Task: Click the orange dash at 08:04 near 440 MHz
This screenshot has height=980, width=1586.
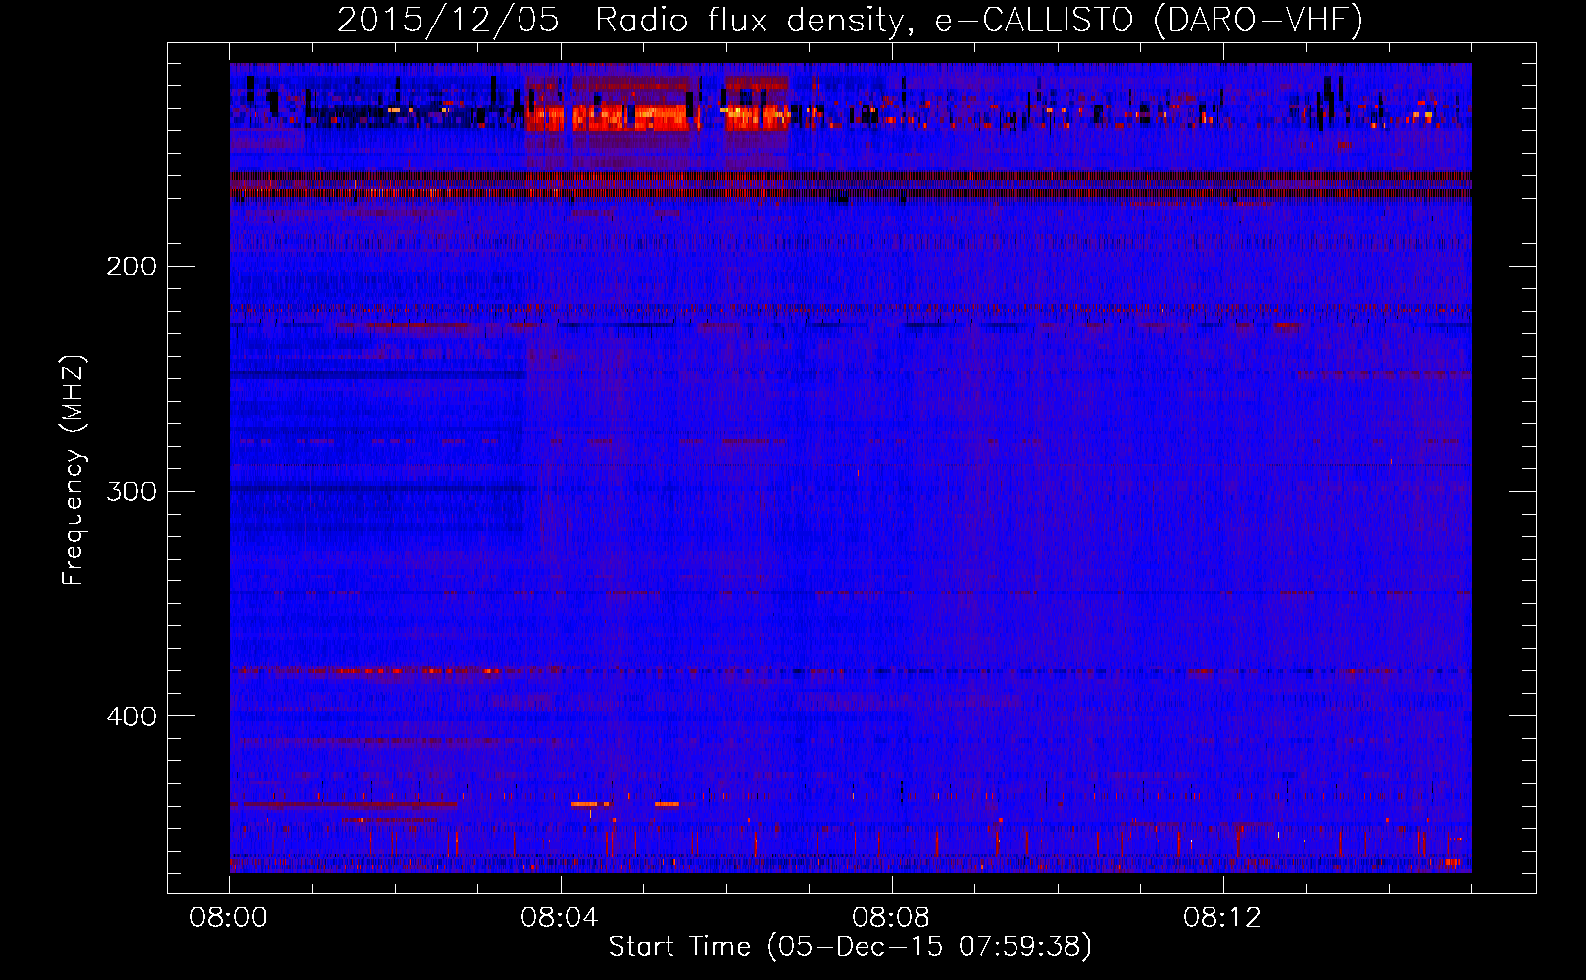Action: point(584,804)
